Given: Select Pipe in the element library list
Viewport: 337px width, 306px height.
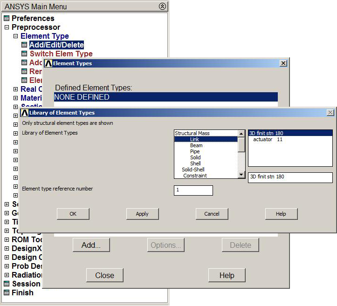Looking at the screenshot, I should click(x=195, y=151).
